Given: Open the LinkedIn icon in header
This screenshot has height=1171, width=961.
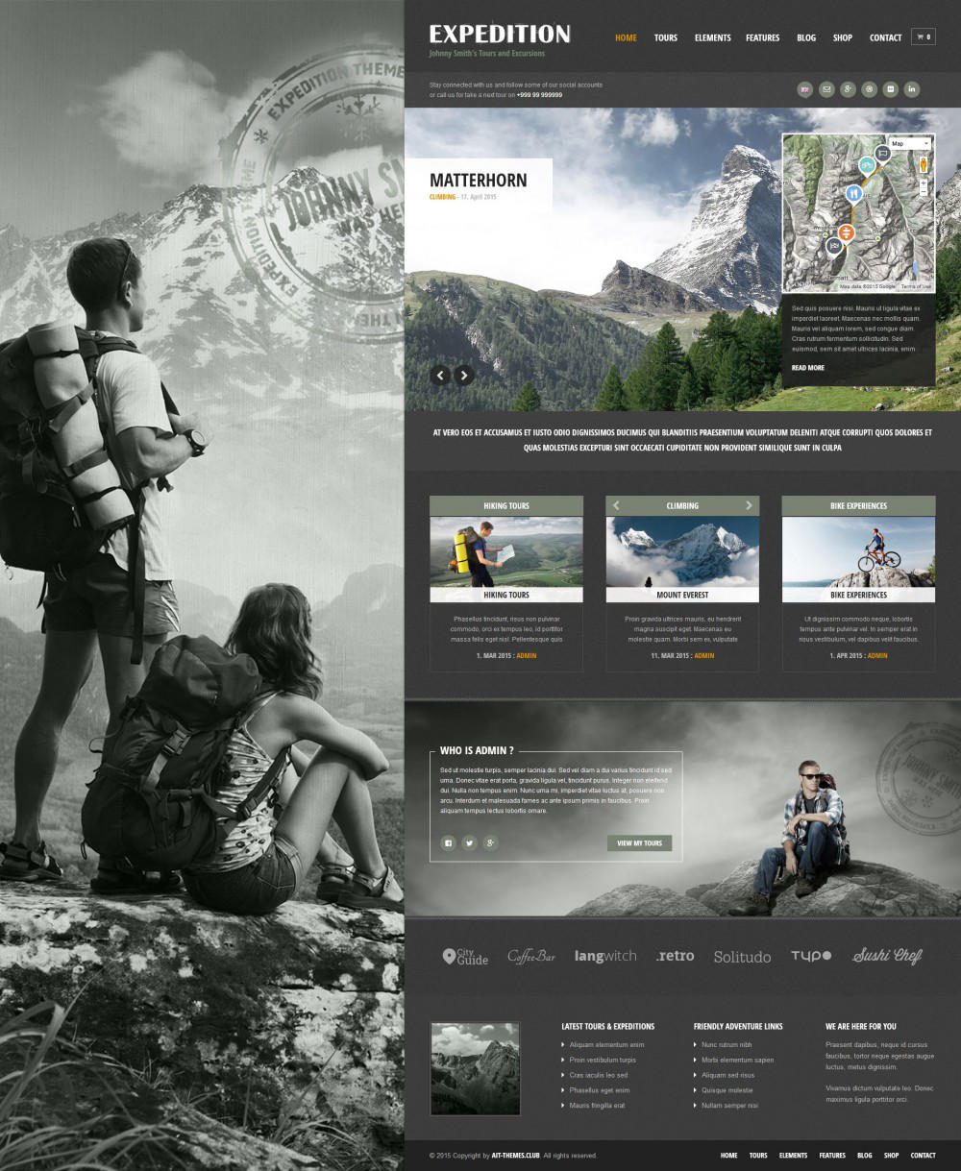Looking at the screenshot, I should point(911,89).
